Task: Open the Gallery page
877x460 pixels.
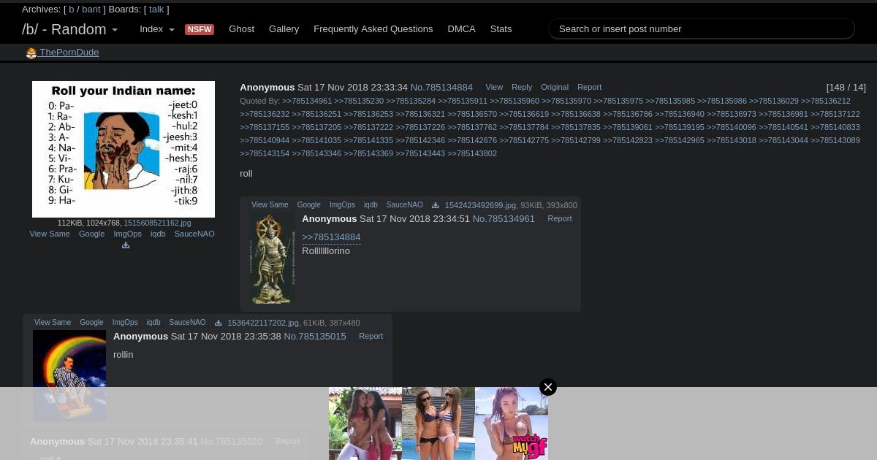Action: click(x=284, y=29)
